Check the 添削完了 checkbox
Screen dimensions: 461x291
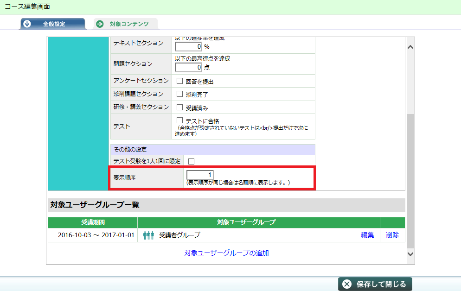pos(179,94)
